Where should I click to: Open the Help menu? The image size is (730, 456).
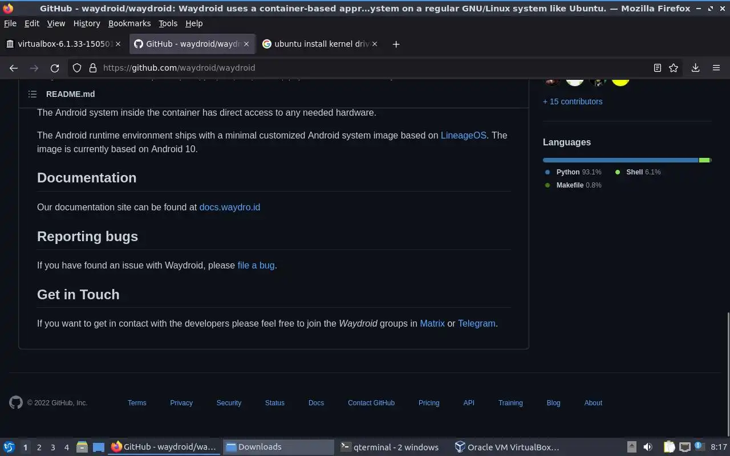[194, 23]
